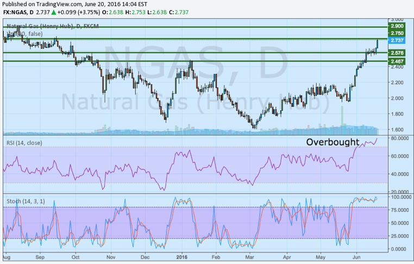Click the blue 2.737 current price tag
The width and height of the screenshot is (414, 264).
[397, 41]
